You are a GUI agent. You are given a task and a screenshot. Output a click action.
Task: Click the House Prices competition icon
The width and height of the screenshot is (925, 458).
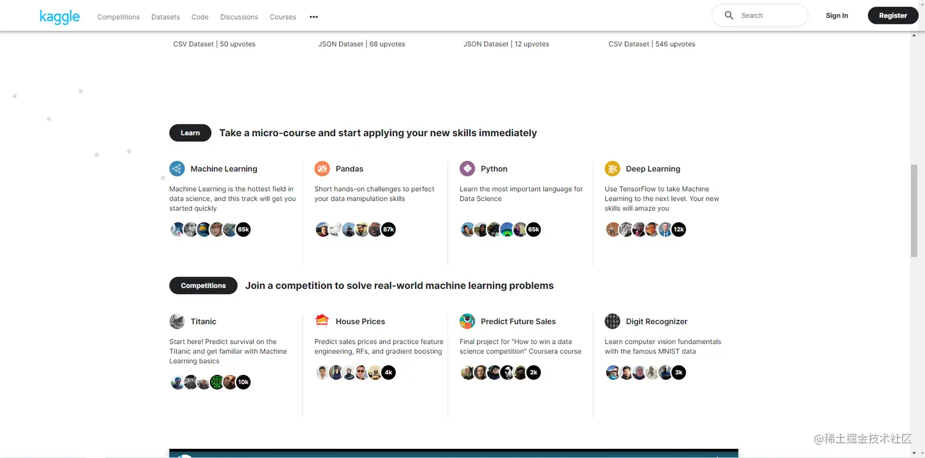coord(322,321)
